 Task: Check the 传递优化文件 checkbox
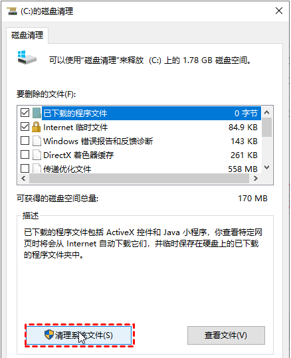point(25,169)
